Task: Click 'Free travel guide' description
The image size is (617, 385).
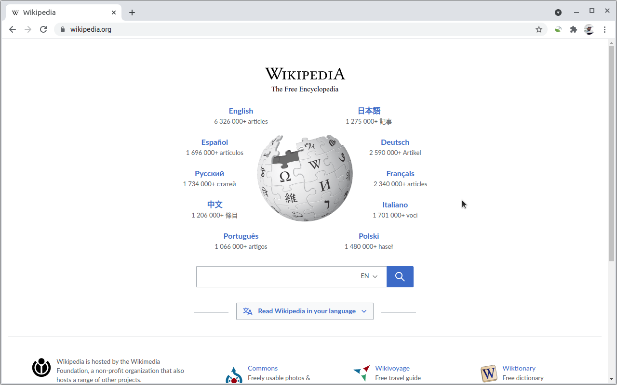Action: [398, 378]
